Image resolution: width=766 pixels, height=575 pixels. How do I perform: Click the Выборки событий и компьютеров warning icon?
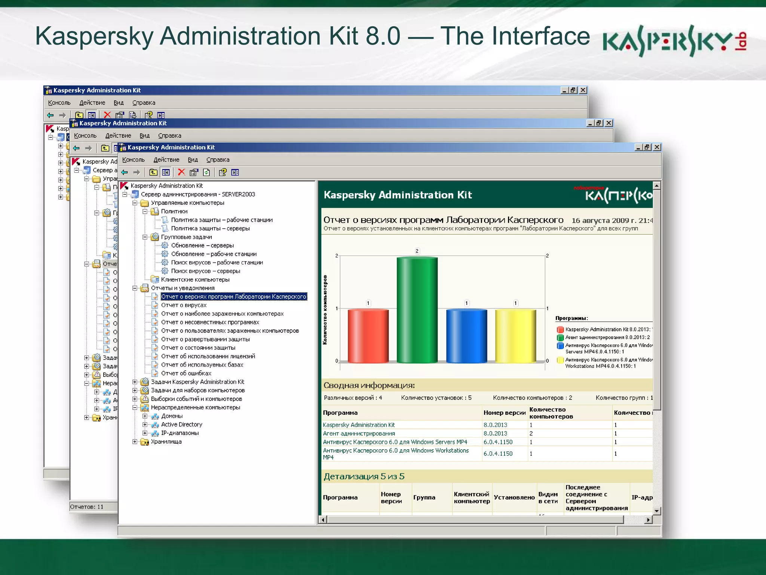(145, 399)
